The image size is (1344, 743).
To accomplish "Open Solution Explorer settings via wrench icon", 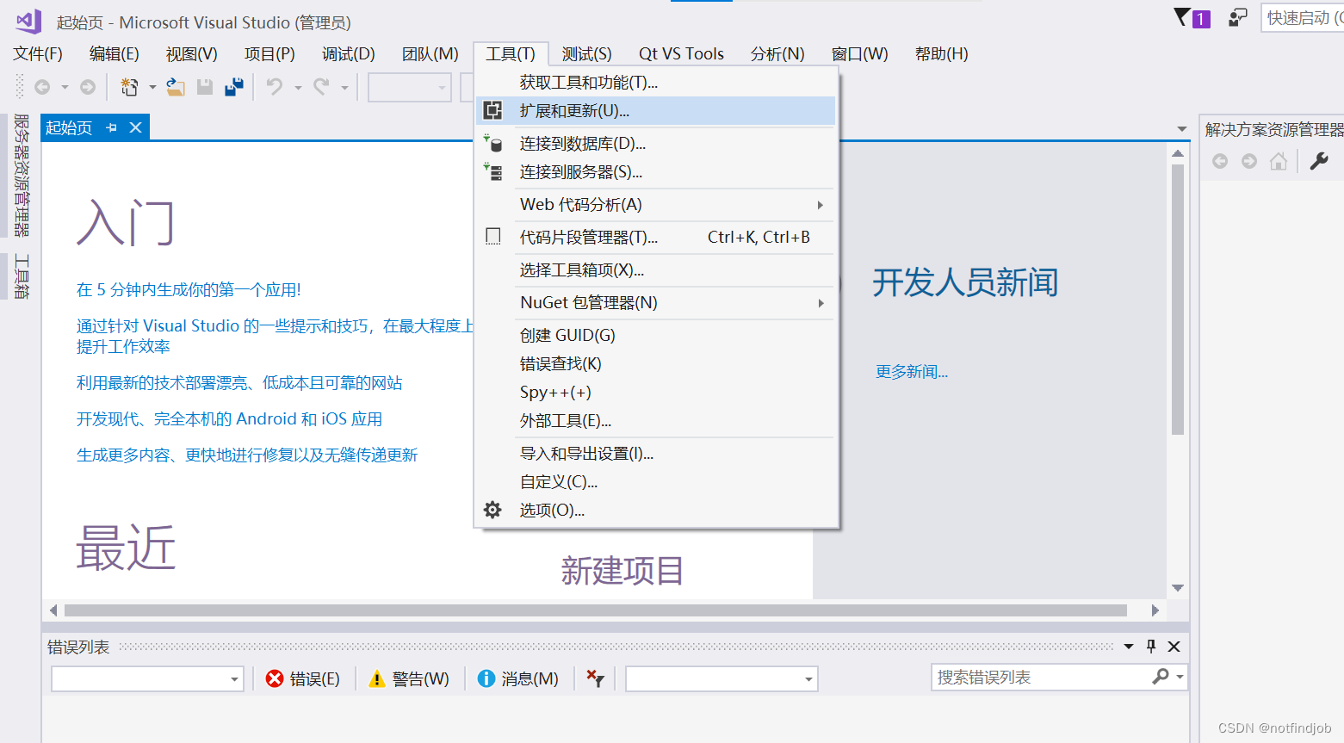I will 1319,161.
